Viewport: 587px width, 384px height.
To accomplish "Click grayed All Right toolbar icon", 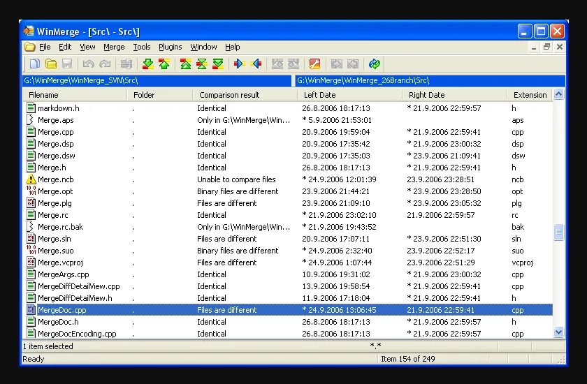I will pyautogui.click(x=337, y=64).
